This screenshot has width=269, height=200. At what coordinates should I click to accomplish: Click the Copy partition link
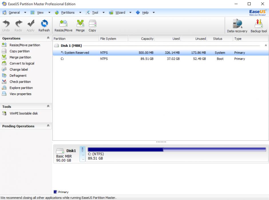19,51
